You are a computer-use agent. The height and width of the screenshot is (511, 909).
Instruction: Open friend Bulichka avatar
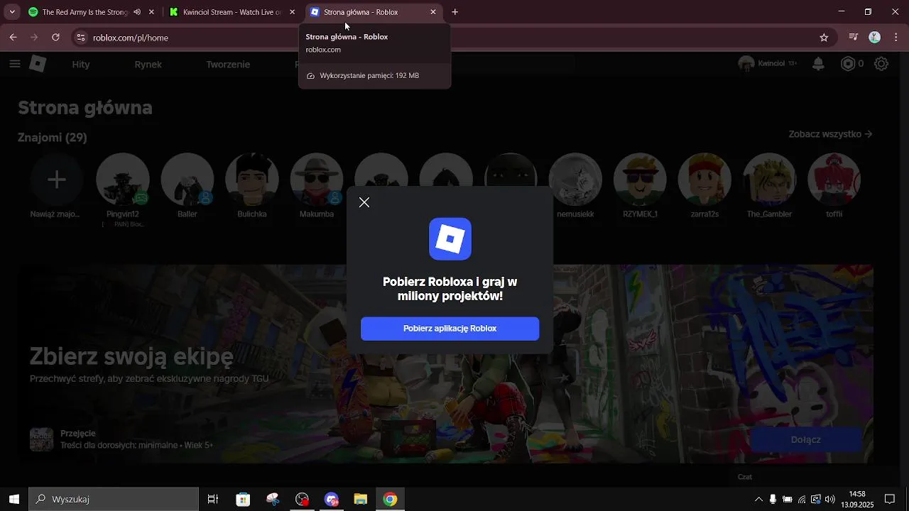(252, 180)
